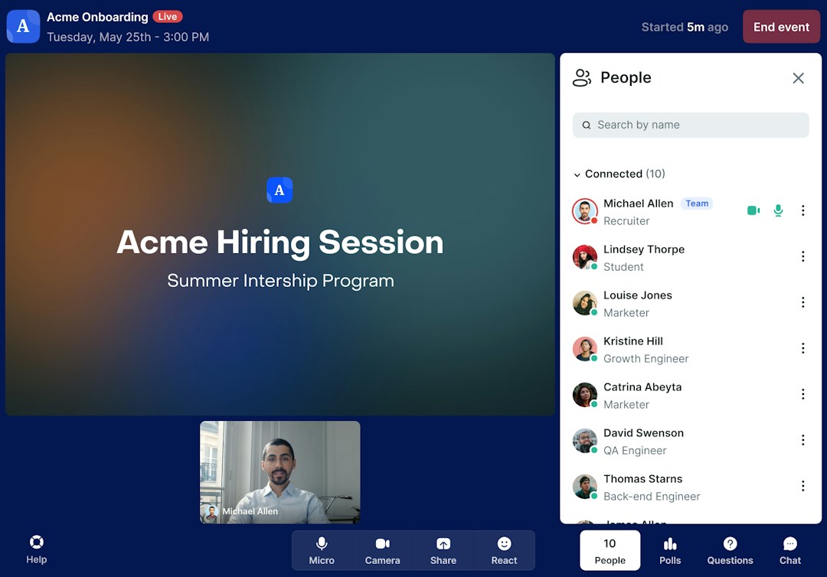Image resolution: width=827 pixels, height=577 pixels.
Task: Click the Back-end Engineer role text
Action: pyautogui.click(x=652, y=497)
